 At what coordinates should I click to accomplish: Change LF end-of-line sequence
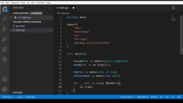161,97
